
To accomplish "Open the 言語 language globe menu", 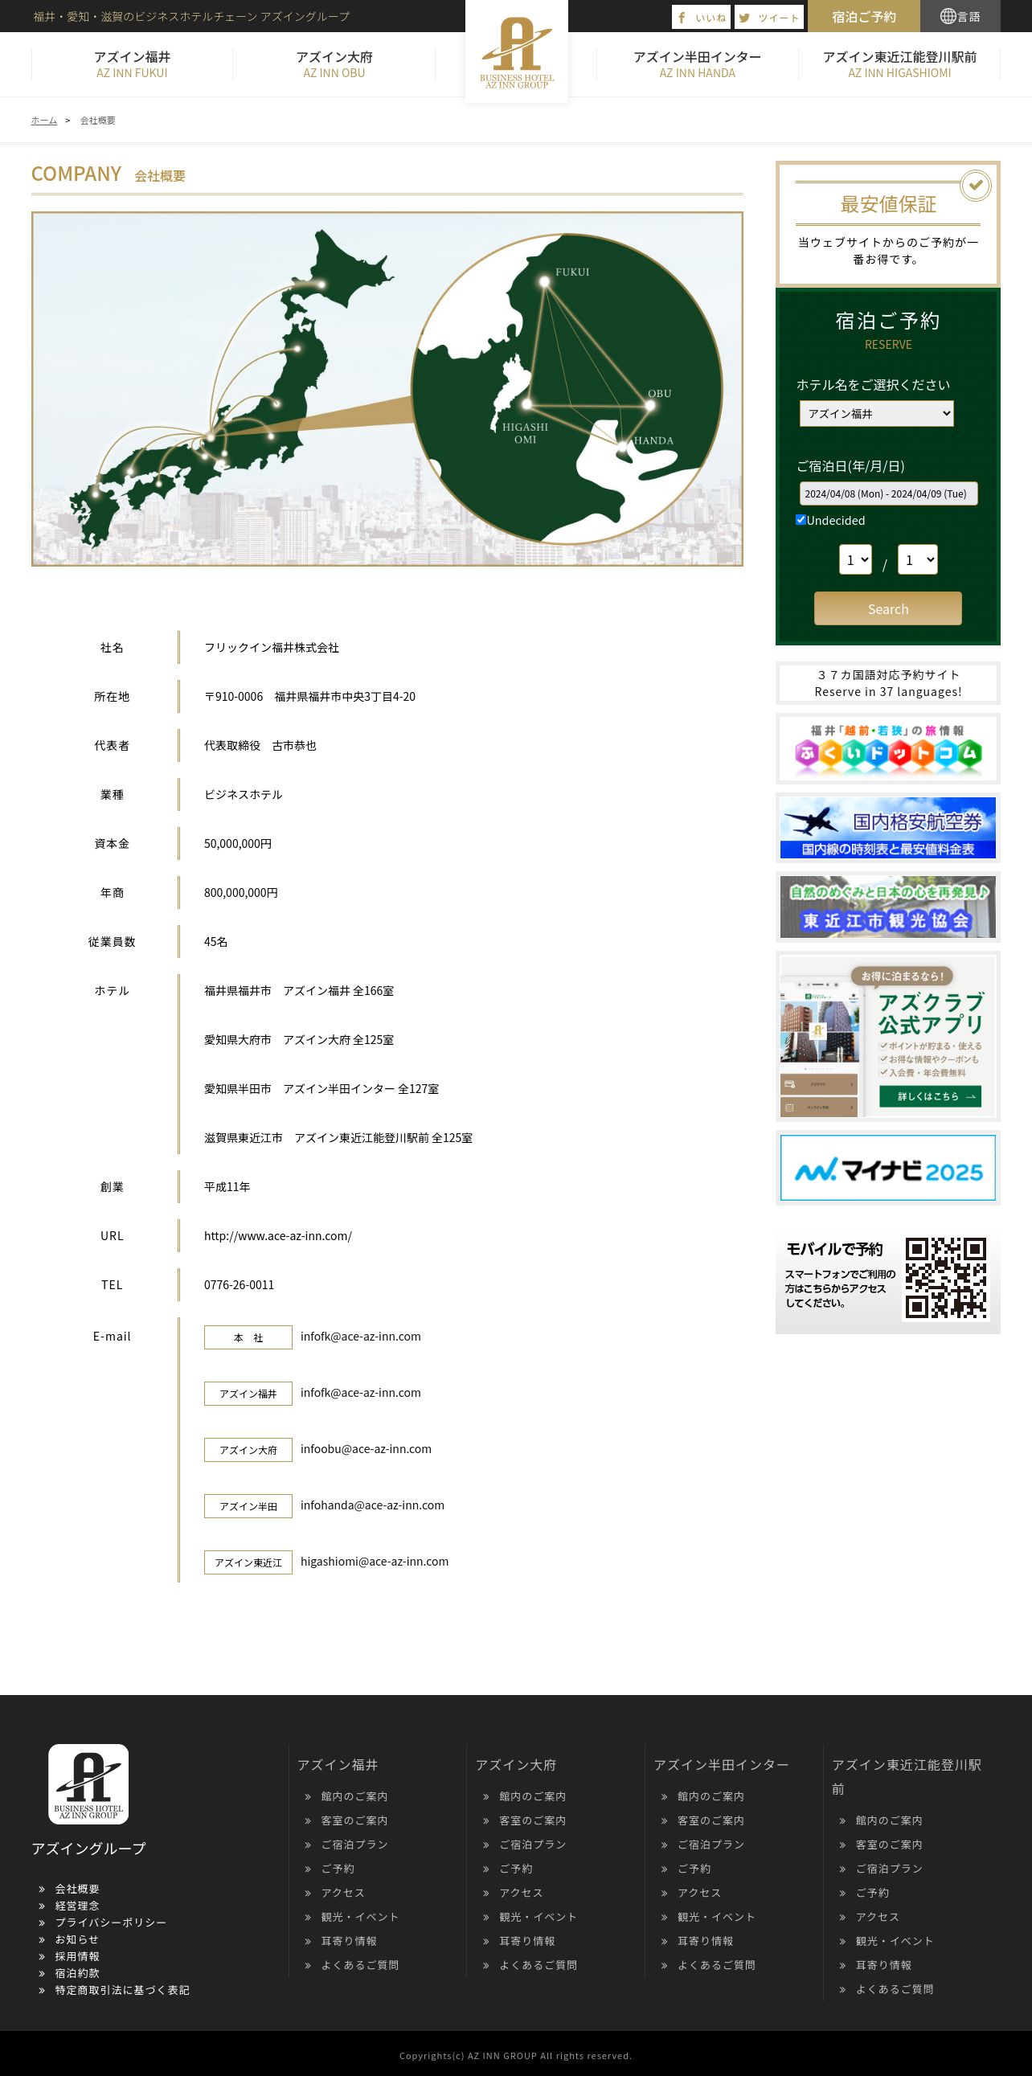I will pos(960,16).
